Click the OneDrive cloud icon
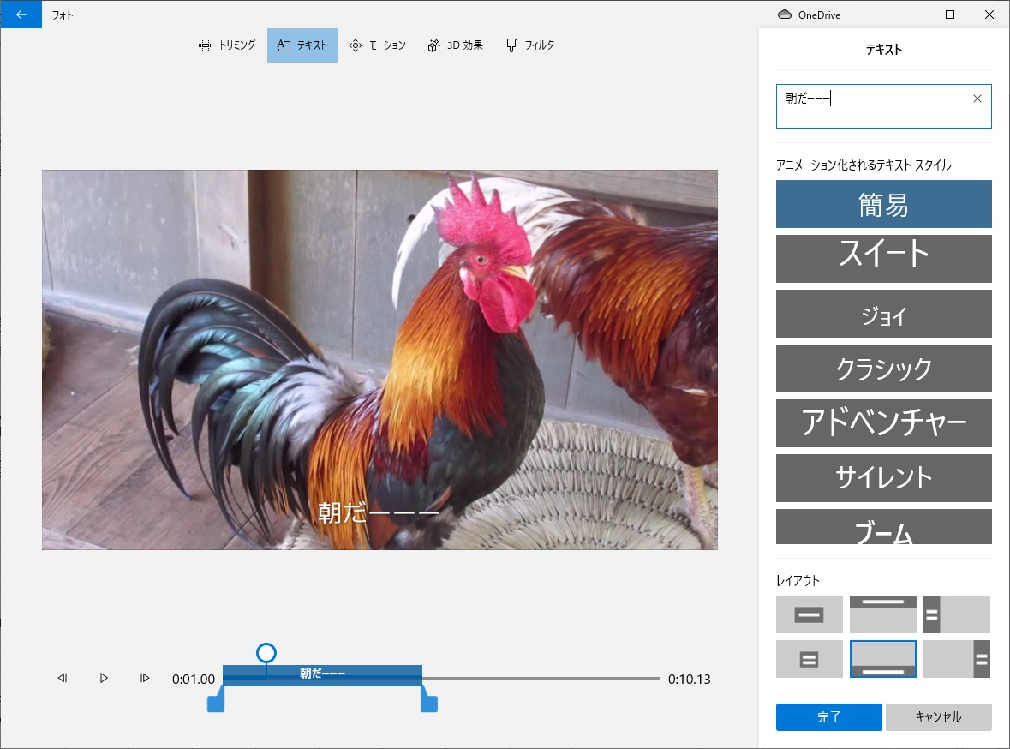 pos(784,15)
